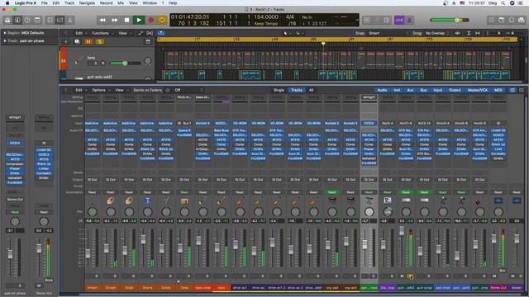Switch mixer to All view

point(311,90)
